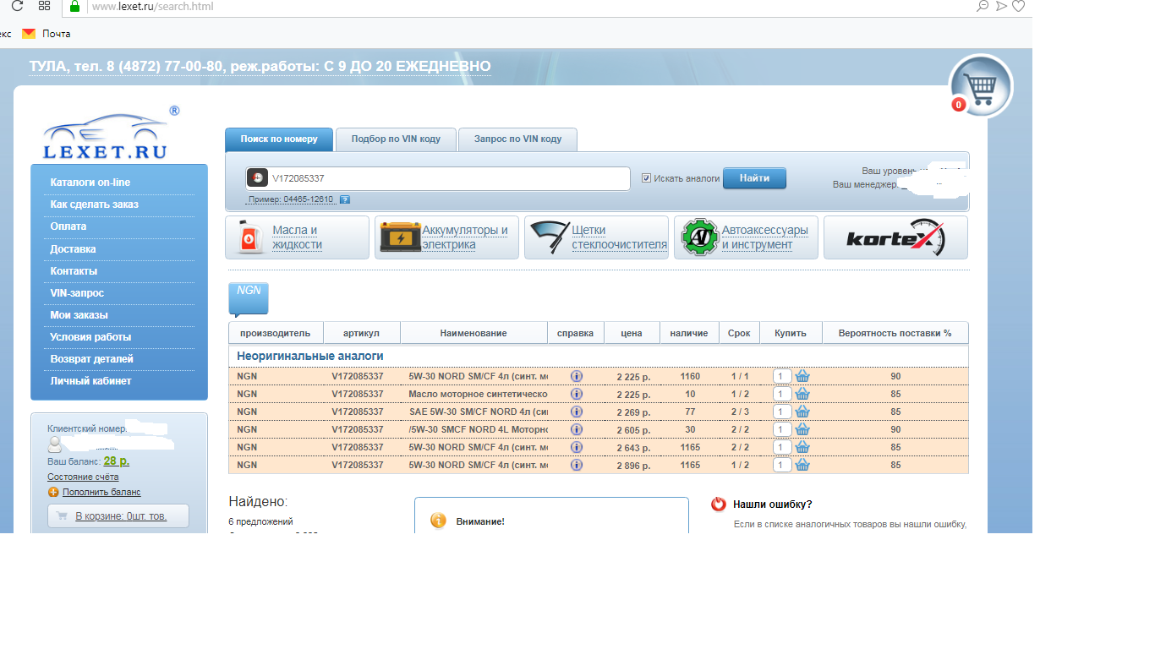Open info icon for the row with availability 1160

click(x=577, y=376)
